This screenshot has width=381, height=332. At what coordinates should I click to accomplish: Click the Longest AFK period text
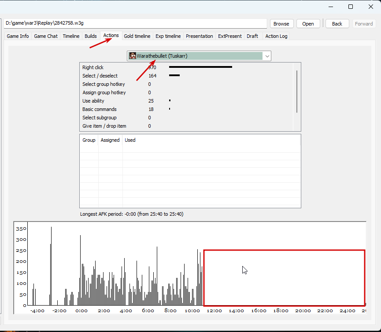132,214
